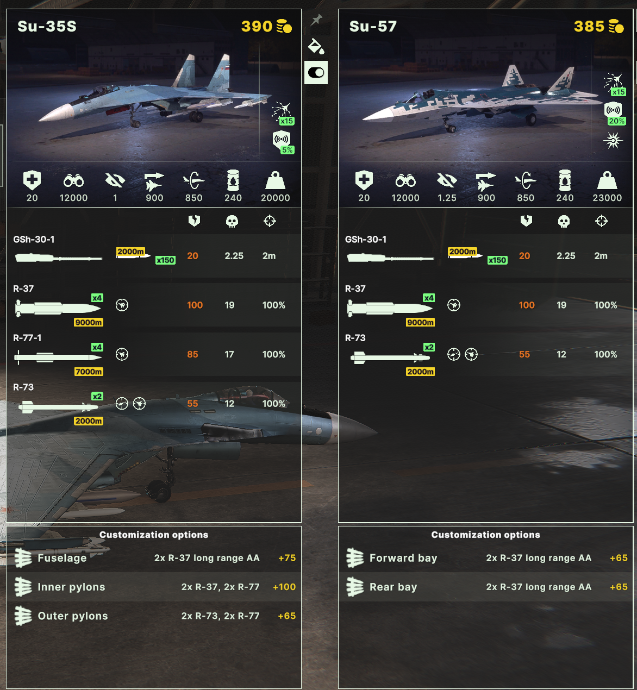This screenshot has width=637, height=690.
Task: Select the Su-57 Forward bay option
Action: 486,558
